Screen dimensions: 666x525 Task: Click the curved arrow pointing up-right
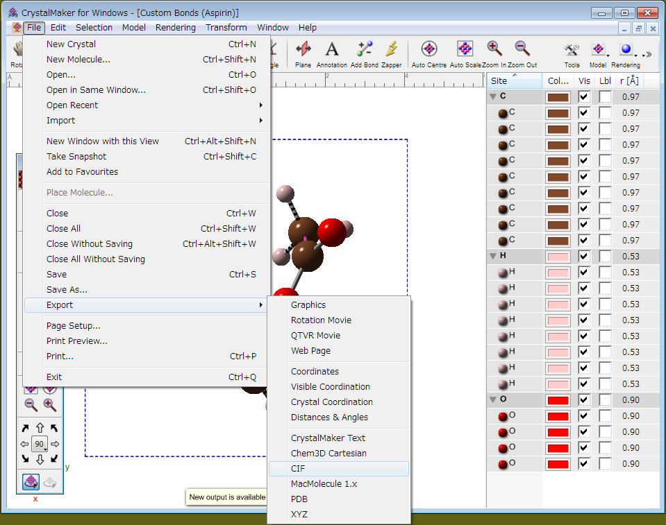pyautogui.click(x=26, y=429)
